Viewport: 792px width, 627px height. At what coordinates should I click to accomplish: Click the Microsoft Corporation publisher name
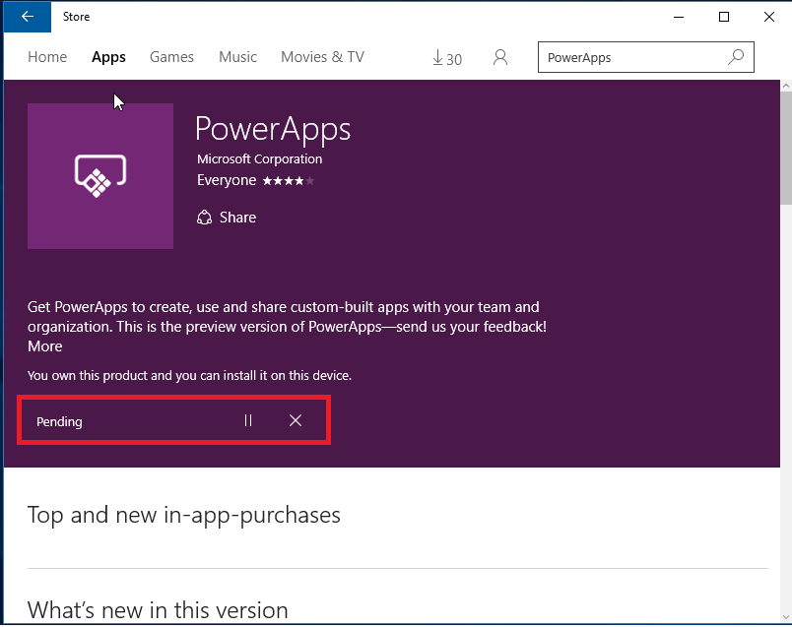tap(259, 158)
